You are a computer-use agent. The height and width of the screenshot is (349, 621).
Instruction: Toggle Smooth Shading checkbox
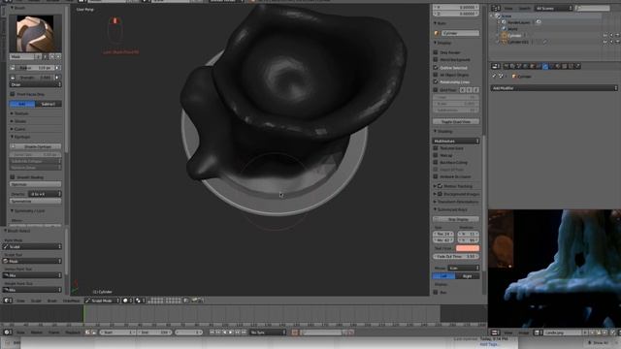13,176
